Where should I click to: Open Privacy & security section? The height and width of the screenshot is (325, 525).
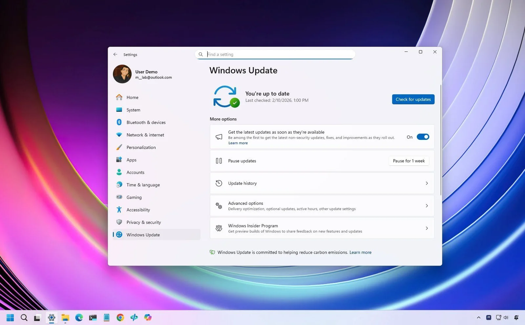pyautogui.click(x=144, y=222)
